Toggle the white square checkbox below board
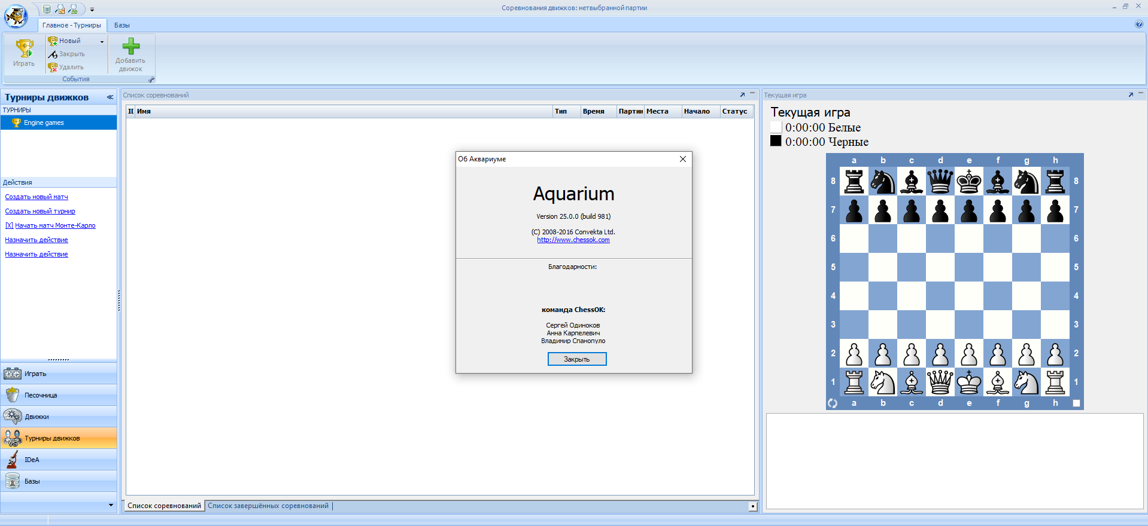 tap(1076, 403)
